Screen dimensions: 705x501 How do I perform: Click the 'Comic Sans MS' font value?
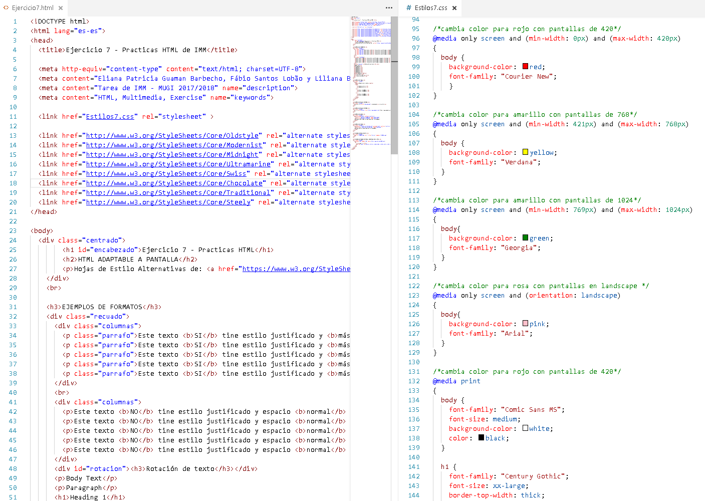tap(531, 410)
